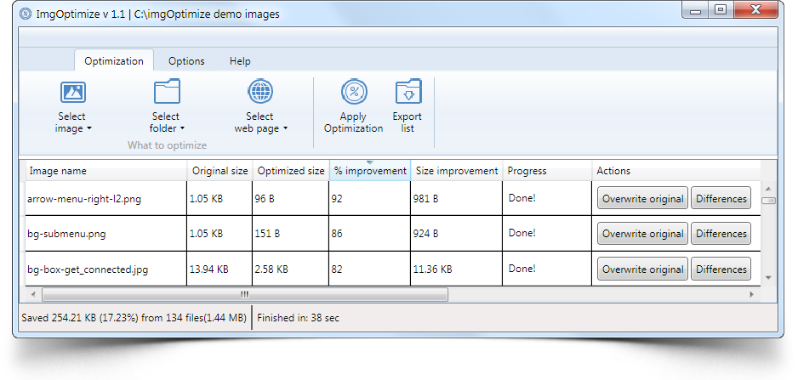Viewport: 798px width, 380px height.
Task: Click the Select folder icon
Action: (x=167, y=92)
